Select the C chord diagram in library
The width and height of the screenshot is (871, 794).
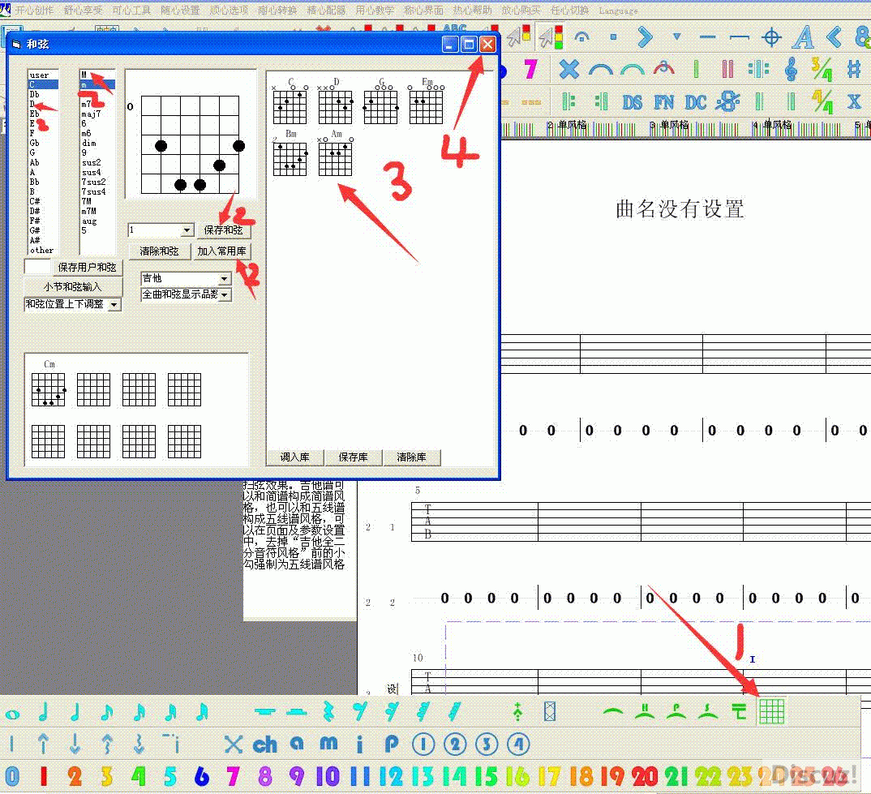point(290,101)
